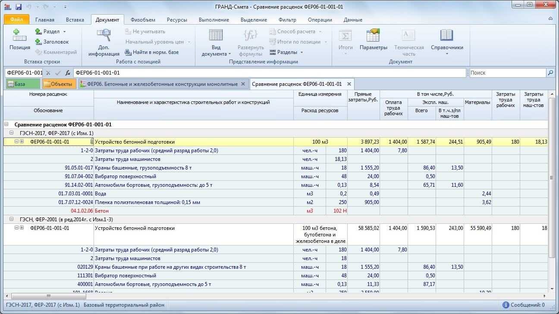Screen dimensions: 559x314
Task: Click Найти в норм. базе
Action: click(152, 52)
